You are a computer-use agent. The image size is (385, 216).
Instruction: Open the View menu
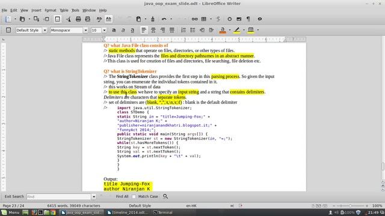(24, 10)
